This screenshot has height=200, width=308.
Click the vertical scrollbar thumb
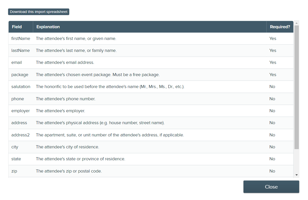(297, 87)
